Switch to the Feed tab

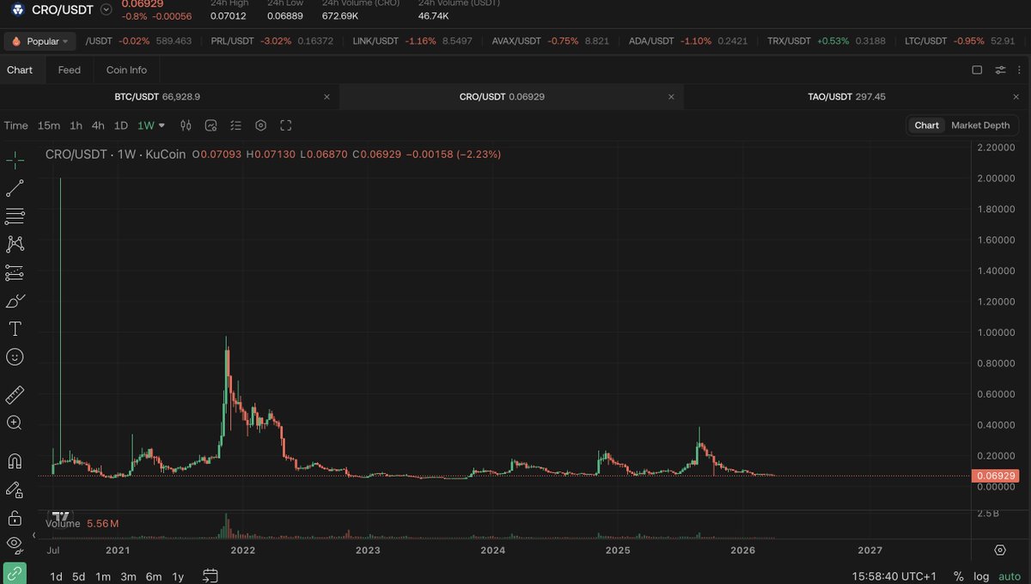(70, 70)
